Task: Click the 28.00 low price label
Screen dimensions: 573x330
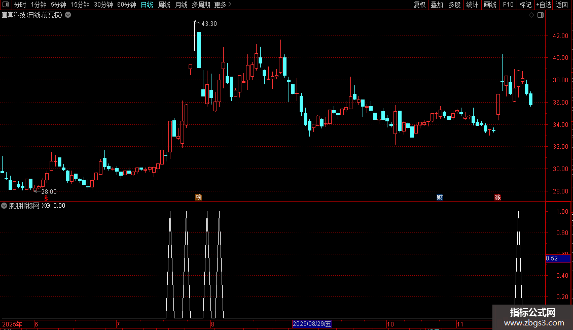Action: pos(49,192)
